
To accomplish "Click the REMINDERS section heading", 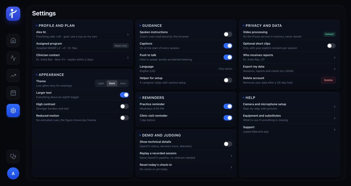I will 153,98.
